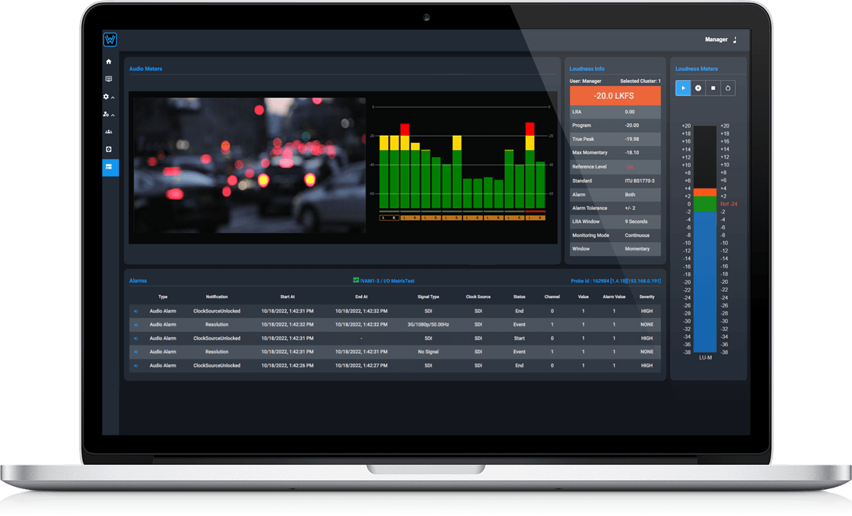This screenshot has width=852, height=516.
Task: Open the Manager account dropdown
Action: tap(719, 40)
